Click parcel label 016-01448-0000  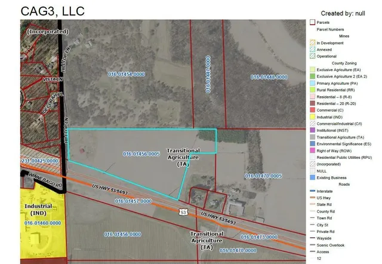[269, 78]
